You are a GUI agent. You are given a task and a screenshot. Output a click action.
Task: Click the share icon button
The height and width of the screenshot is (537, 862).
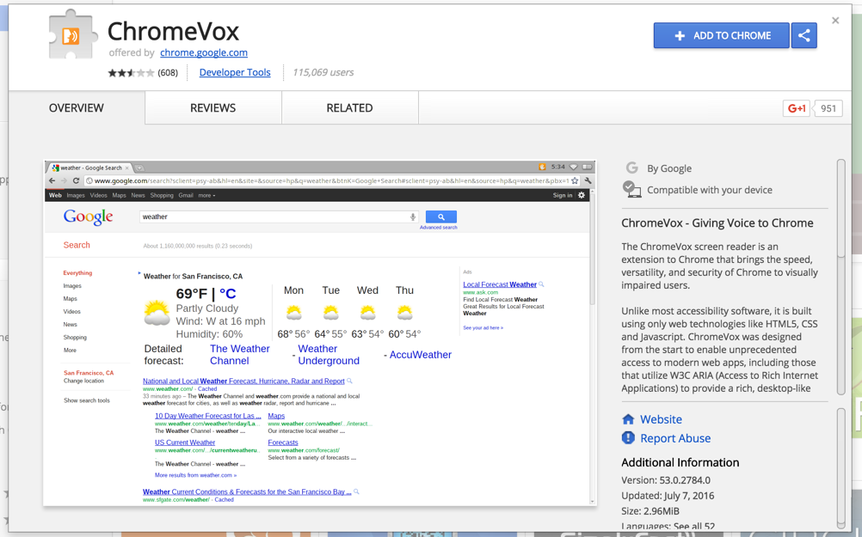point(804,36)
